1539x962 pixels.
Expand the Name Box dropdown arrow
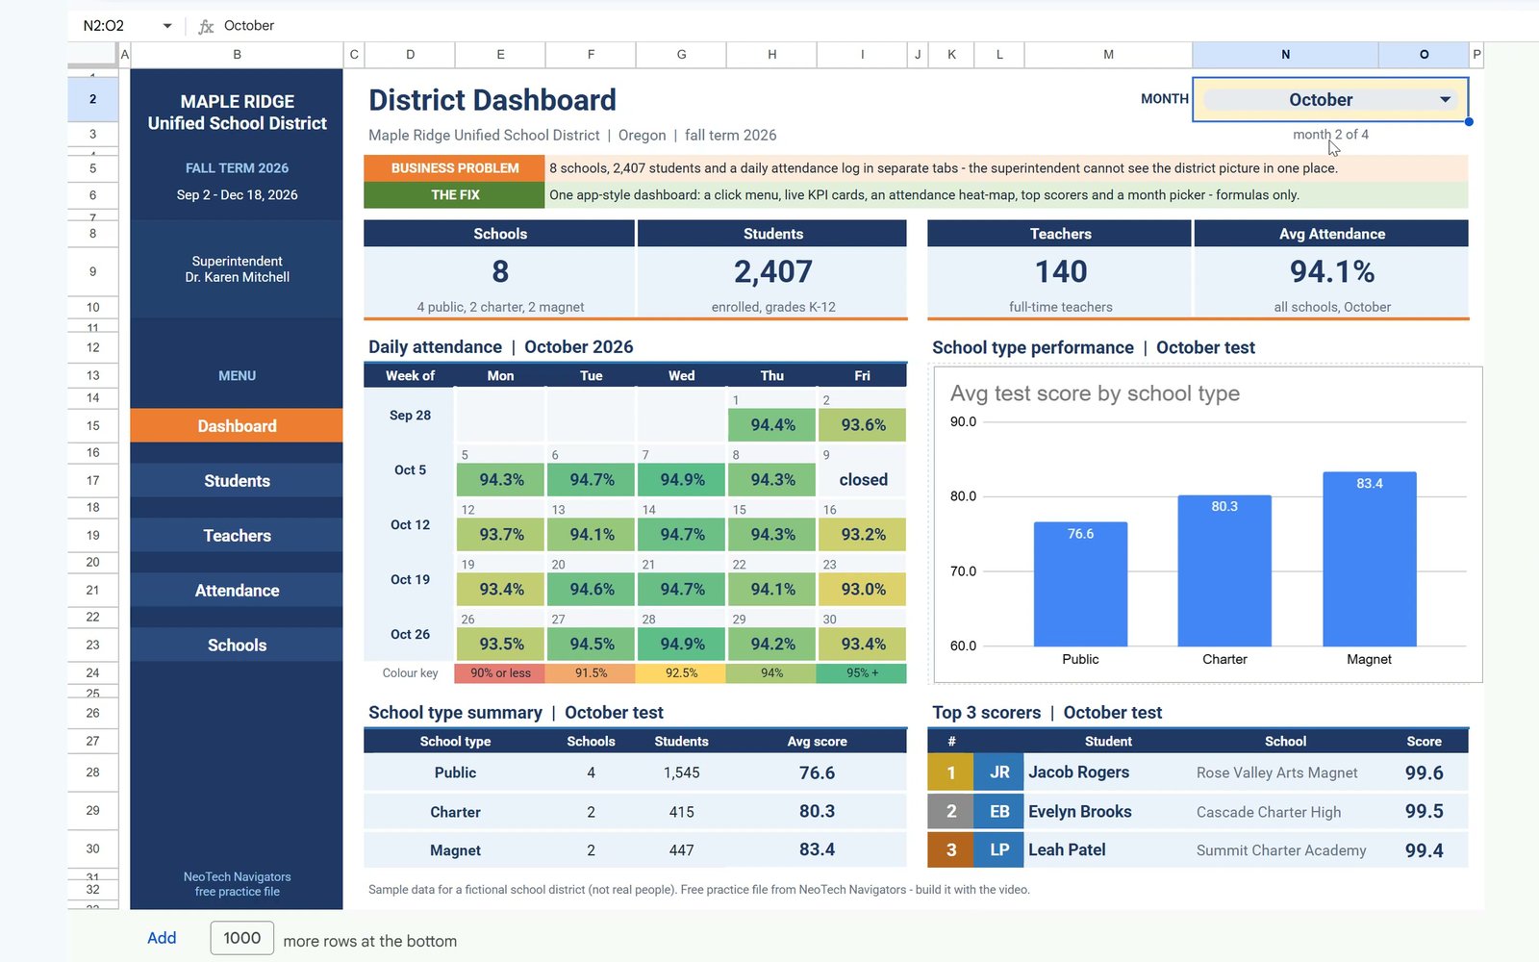click(167, 26)
